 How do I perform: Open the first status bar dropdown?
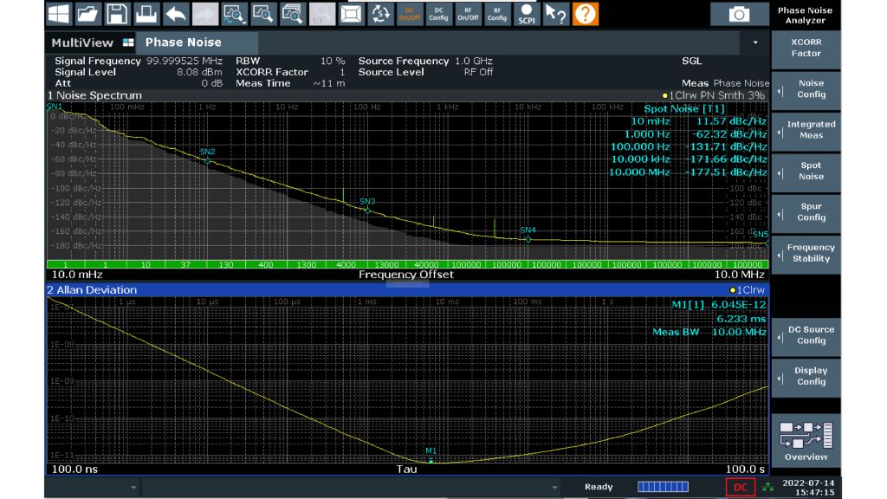click(x=133, y=488)
